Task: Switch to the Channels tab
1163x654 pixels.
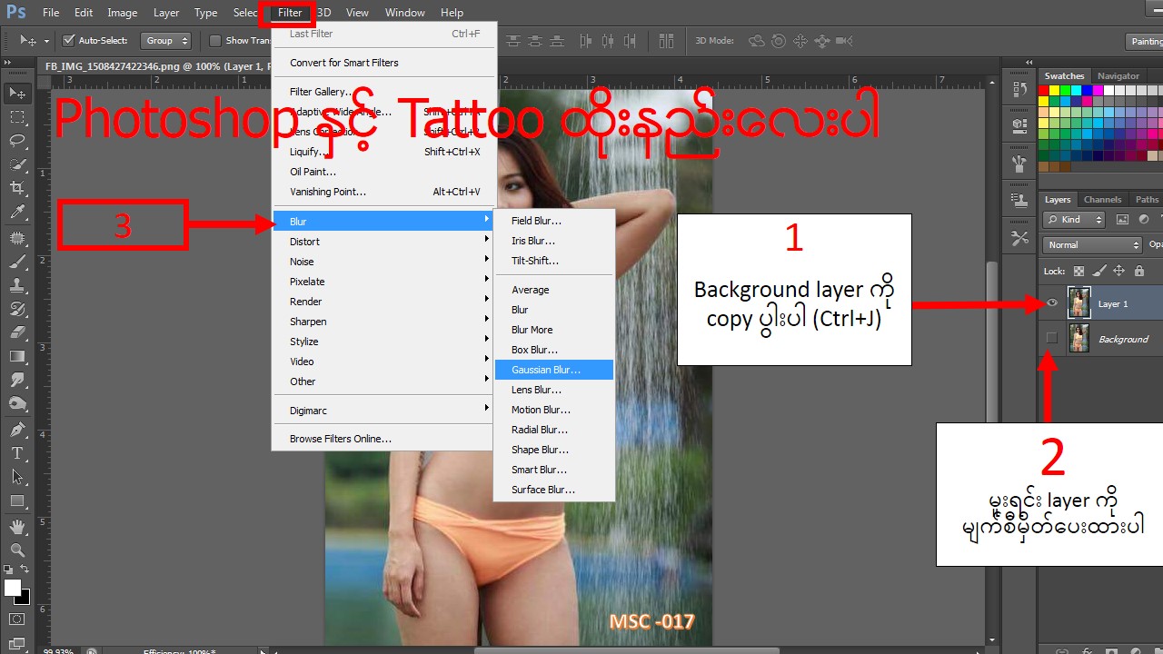Action: tap(1102, 200)
